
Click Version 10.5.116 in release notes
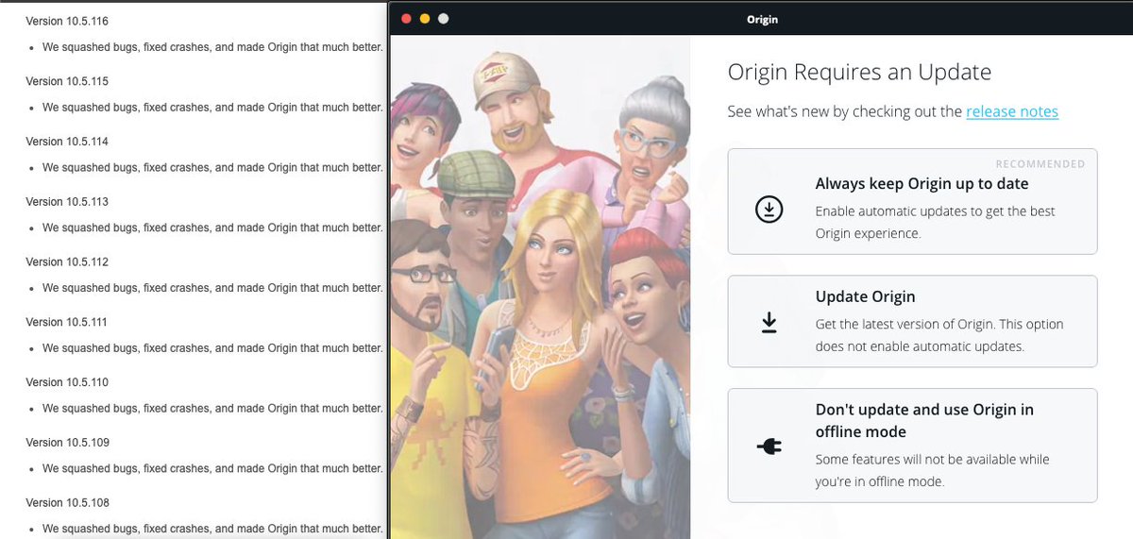click(x=67, y=21)
